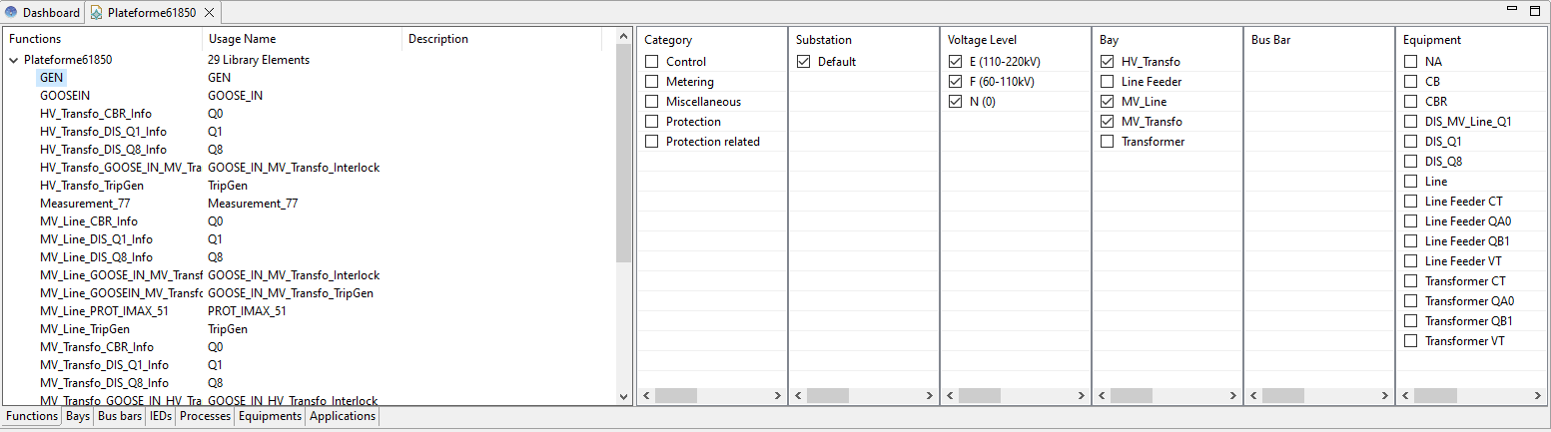Enable the Protection category checkbox
The height and width of the screenshot is (432, 1551).
pyautogui.click(x=652, y=122)
